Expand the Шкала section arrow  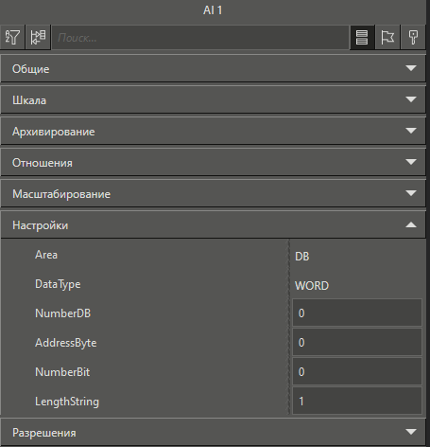pyautogui.click(x=411, y=99)
